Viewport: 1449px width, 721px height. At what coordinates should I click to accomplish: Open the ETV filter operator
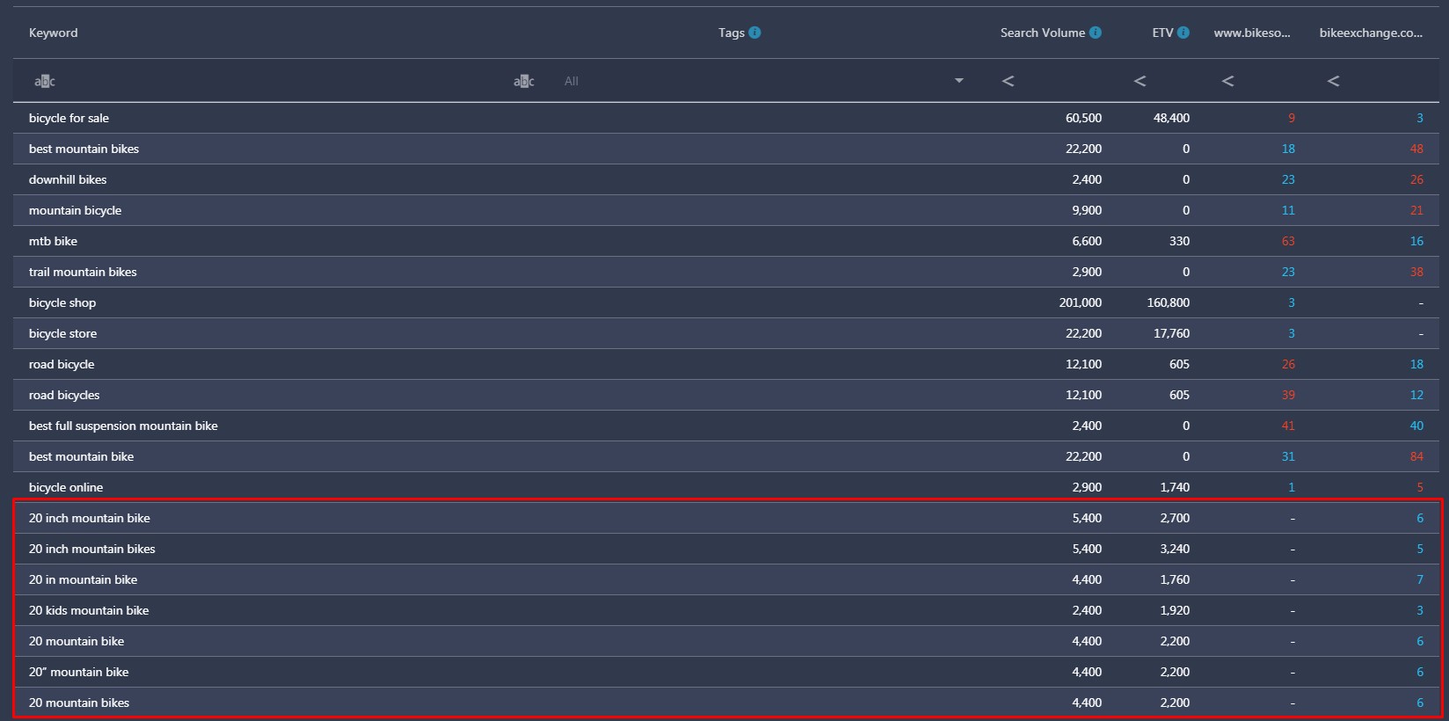click(1140, 81)
